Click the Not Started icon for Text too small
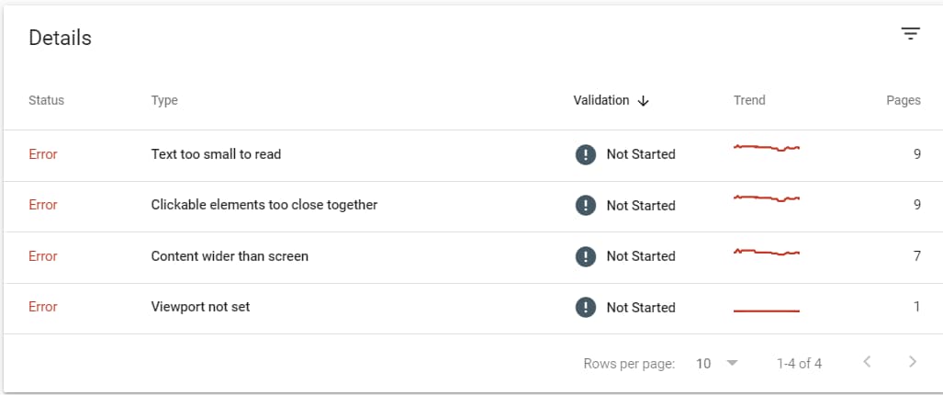Screen dimensions: 943x395 tap(585, 154)
